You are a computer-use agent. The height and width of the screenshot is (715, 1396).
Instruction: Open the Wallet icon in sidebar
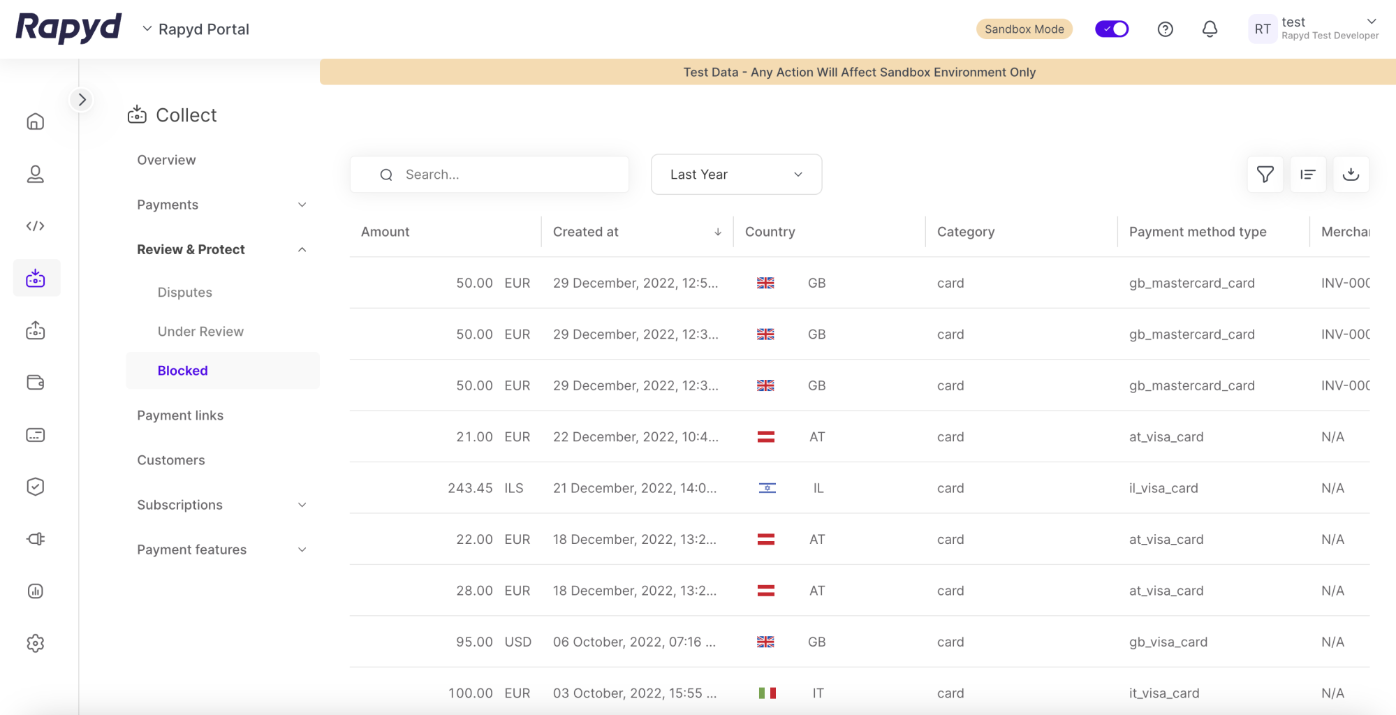[x=36, y=383]
